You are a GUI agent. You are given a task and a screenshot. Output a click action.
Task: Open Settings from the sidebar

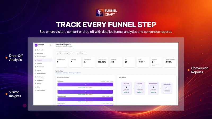(x=43, y=84)
